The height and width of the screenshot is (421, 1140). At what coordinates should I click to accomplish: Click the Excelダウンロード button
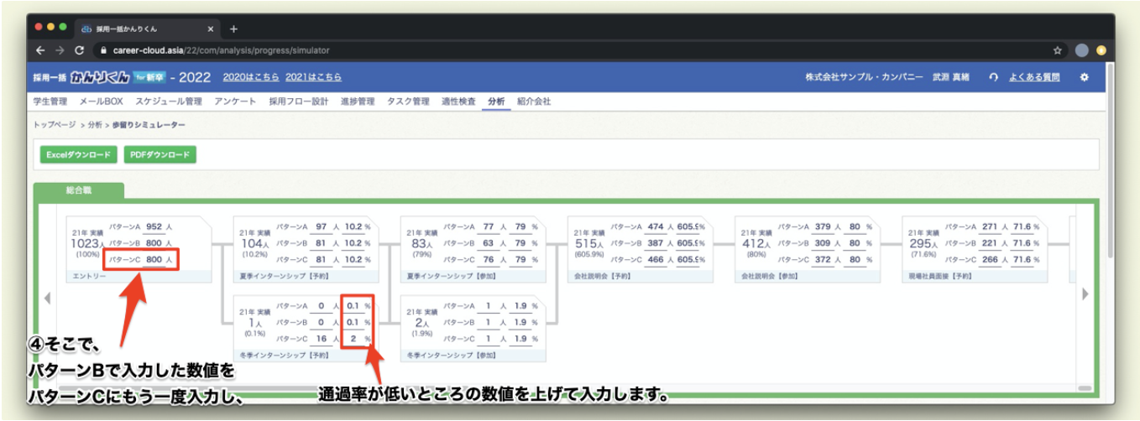79,155
